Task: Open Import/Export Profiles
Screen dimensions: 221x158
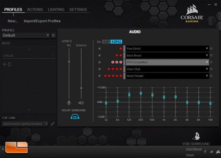Action: (42, 21)
